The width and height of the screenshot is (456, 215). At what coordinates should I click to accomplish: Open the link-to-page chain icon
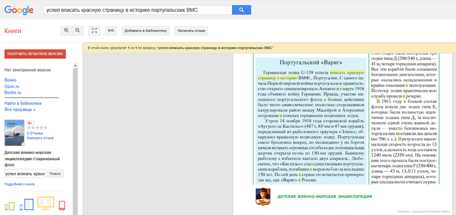pyautogui.click(x=111, y=31)
